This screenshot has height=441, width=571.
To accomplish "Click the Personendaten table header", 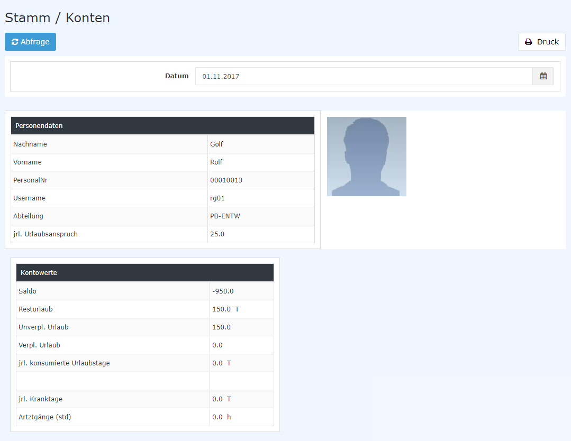I will pos(162,126).
